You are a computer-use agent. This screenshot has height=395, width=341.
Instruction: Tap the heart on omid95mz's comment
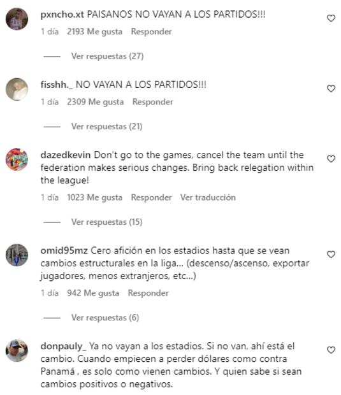click(x=331, y=254)
